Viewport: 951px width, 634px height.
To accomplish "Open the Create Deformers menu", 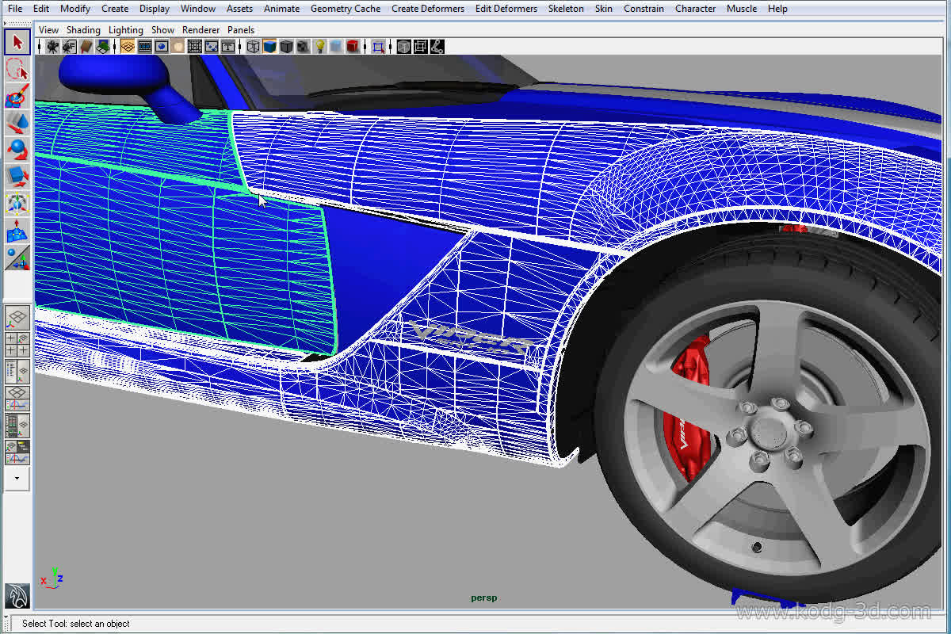I will tap(428, 9).
